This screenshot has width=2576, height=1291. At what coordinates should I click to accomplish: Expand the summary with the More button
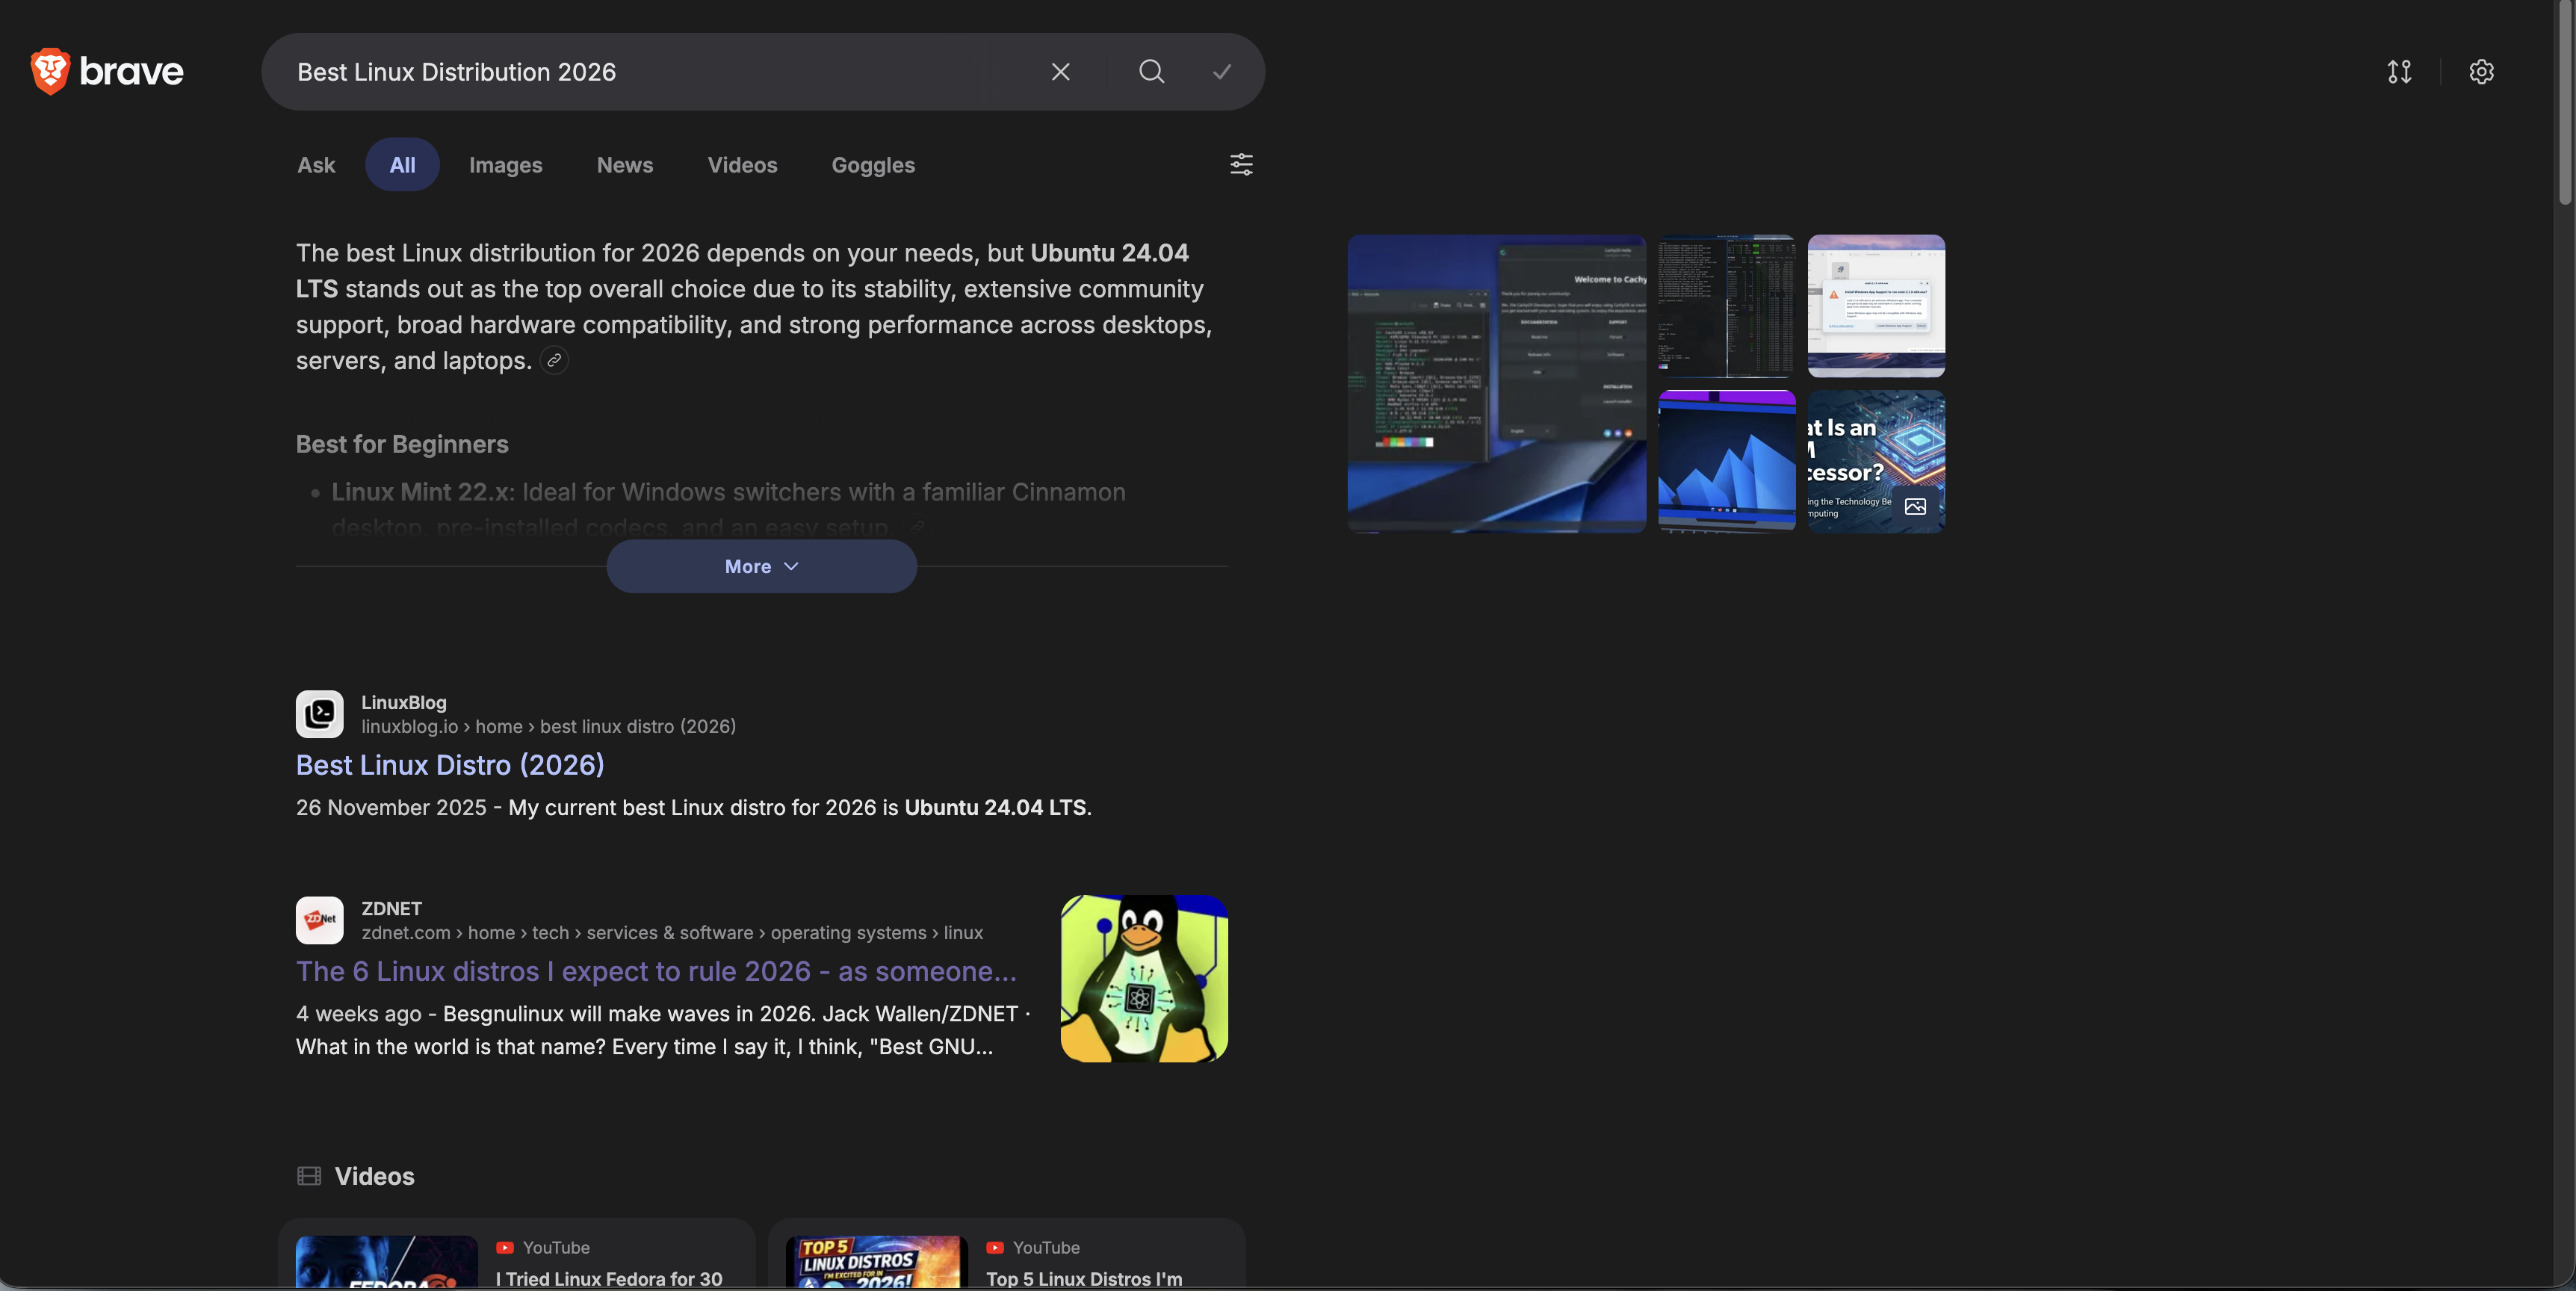tap(761, 566)
